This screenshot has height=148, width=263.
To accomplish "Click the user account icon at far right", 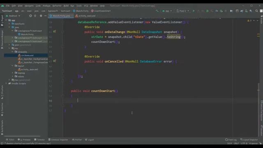I will [261, 11].
